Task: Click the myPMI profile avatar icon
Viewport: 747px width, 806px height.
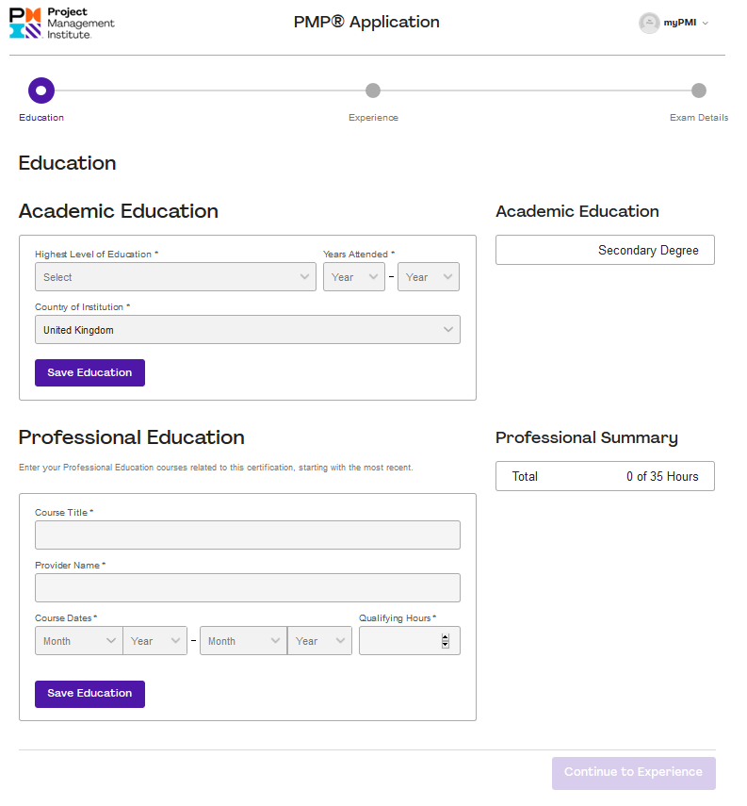Action: click(649, 23)
